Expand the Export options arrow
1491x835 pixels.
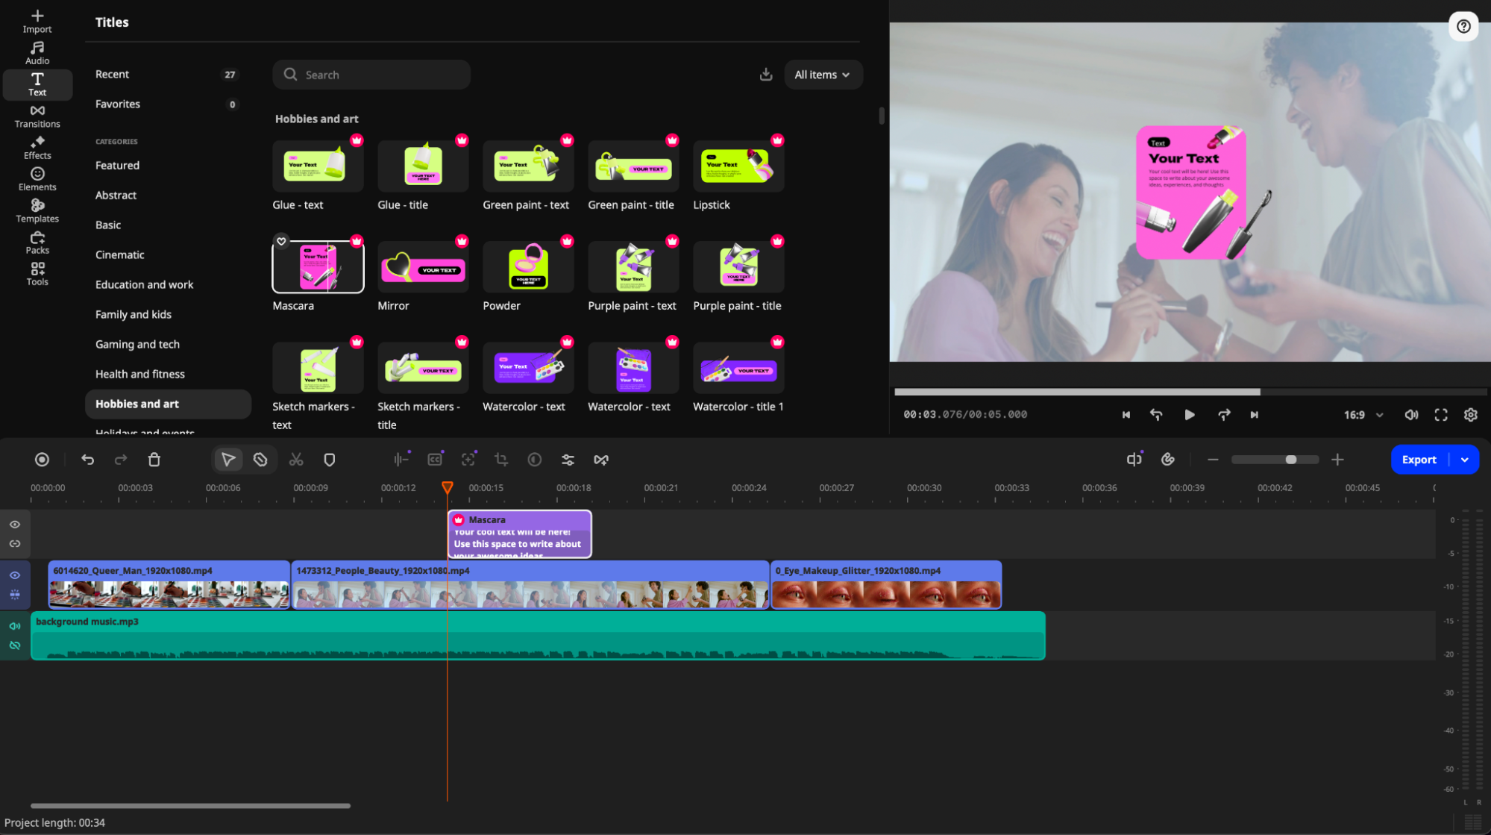coord(1465,460)
